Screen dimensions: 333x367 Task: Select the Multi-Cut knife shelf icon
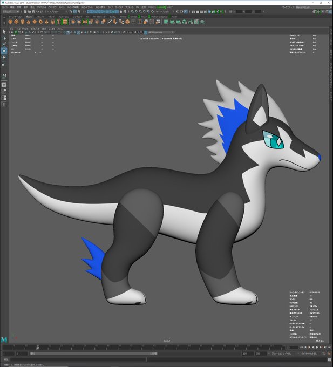109,22
